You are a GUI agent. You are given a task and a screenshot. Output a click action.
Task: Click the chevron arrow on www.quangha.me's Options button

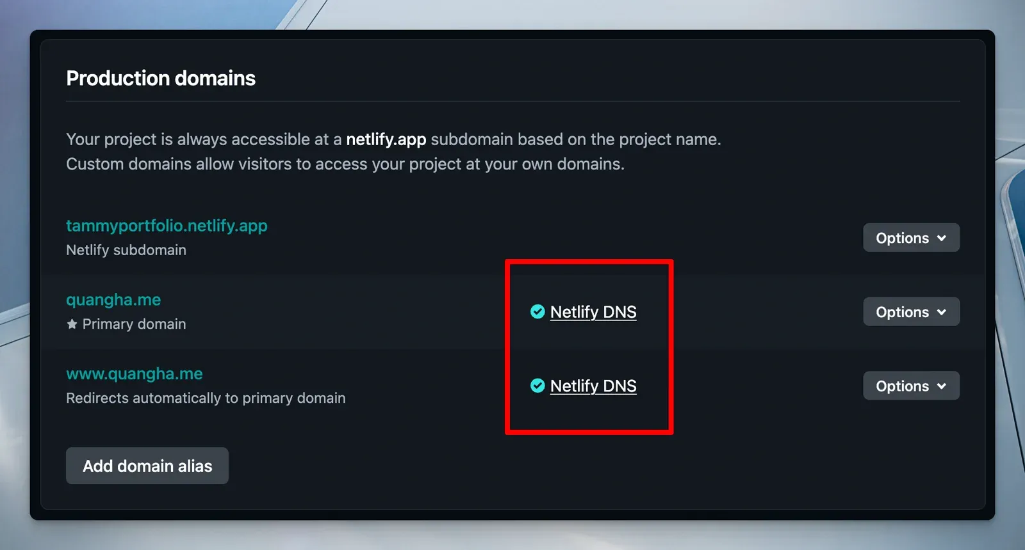(941, 386)
